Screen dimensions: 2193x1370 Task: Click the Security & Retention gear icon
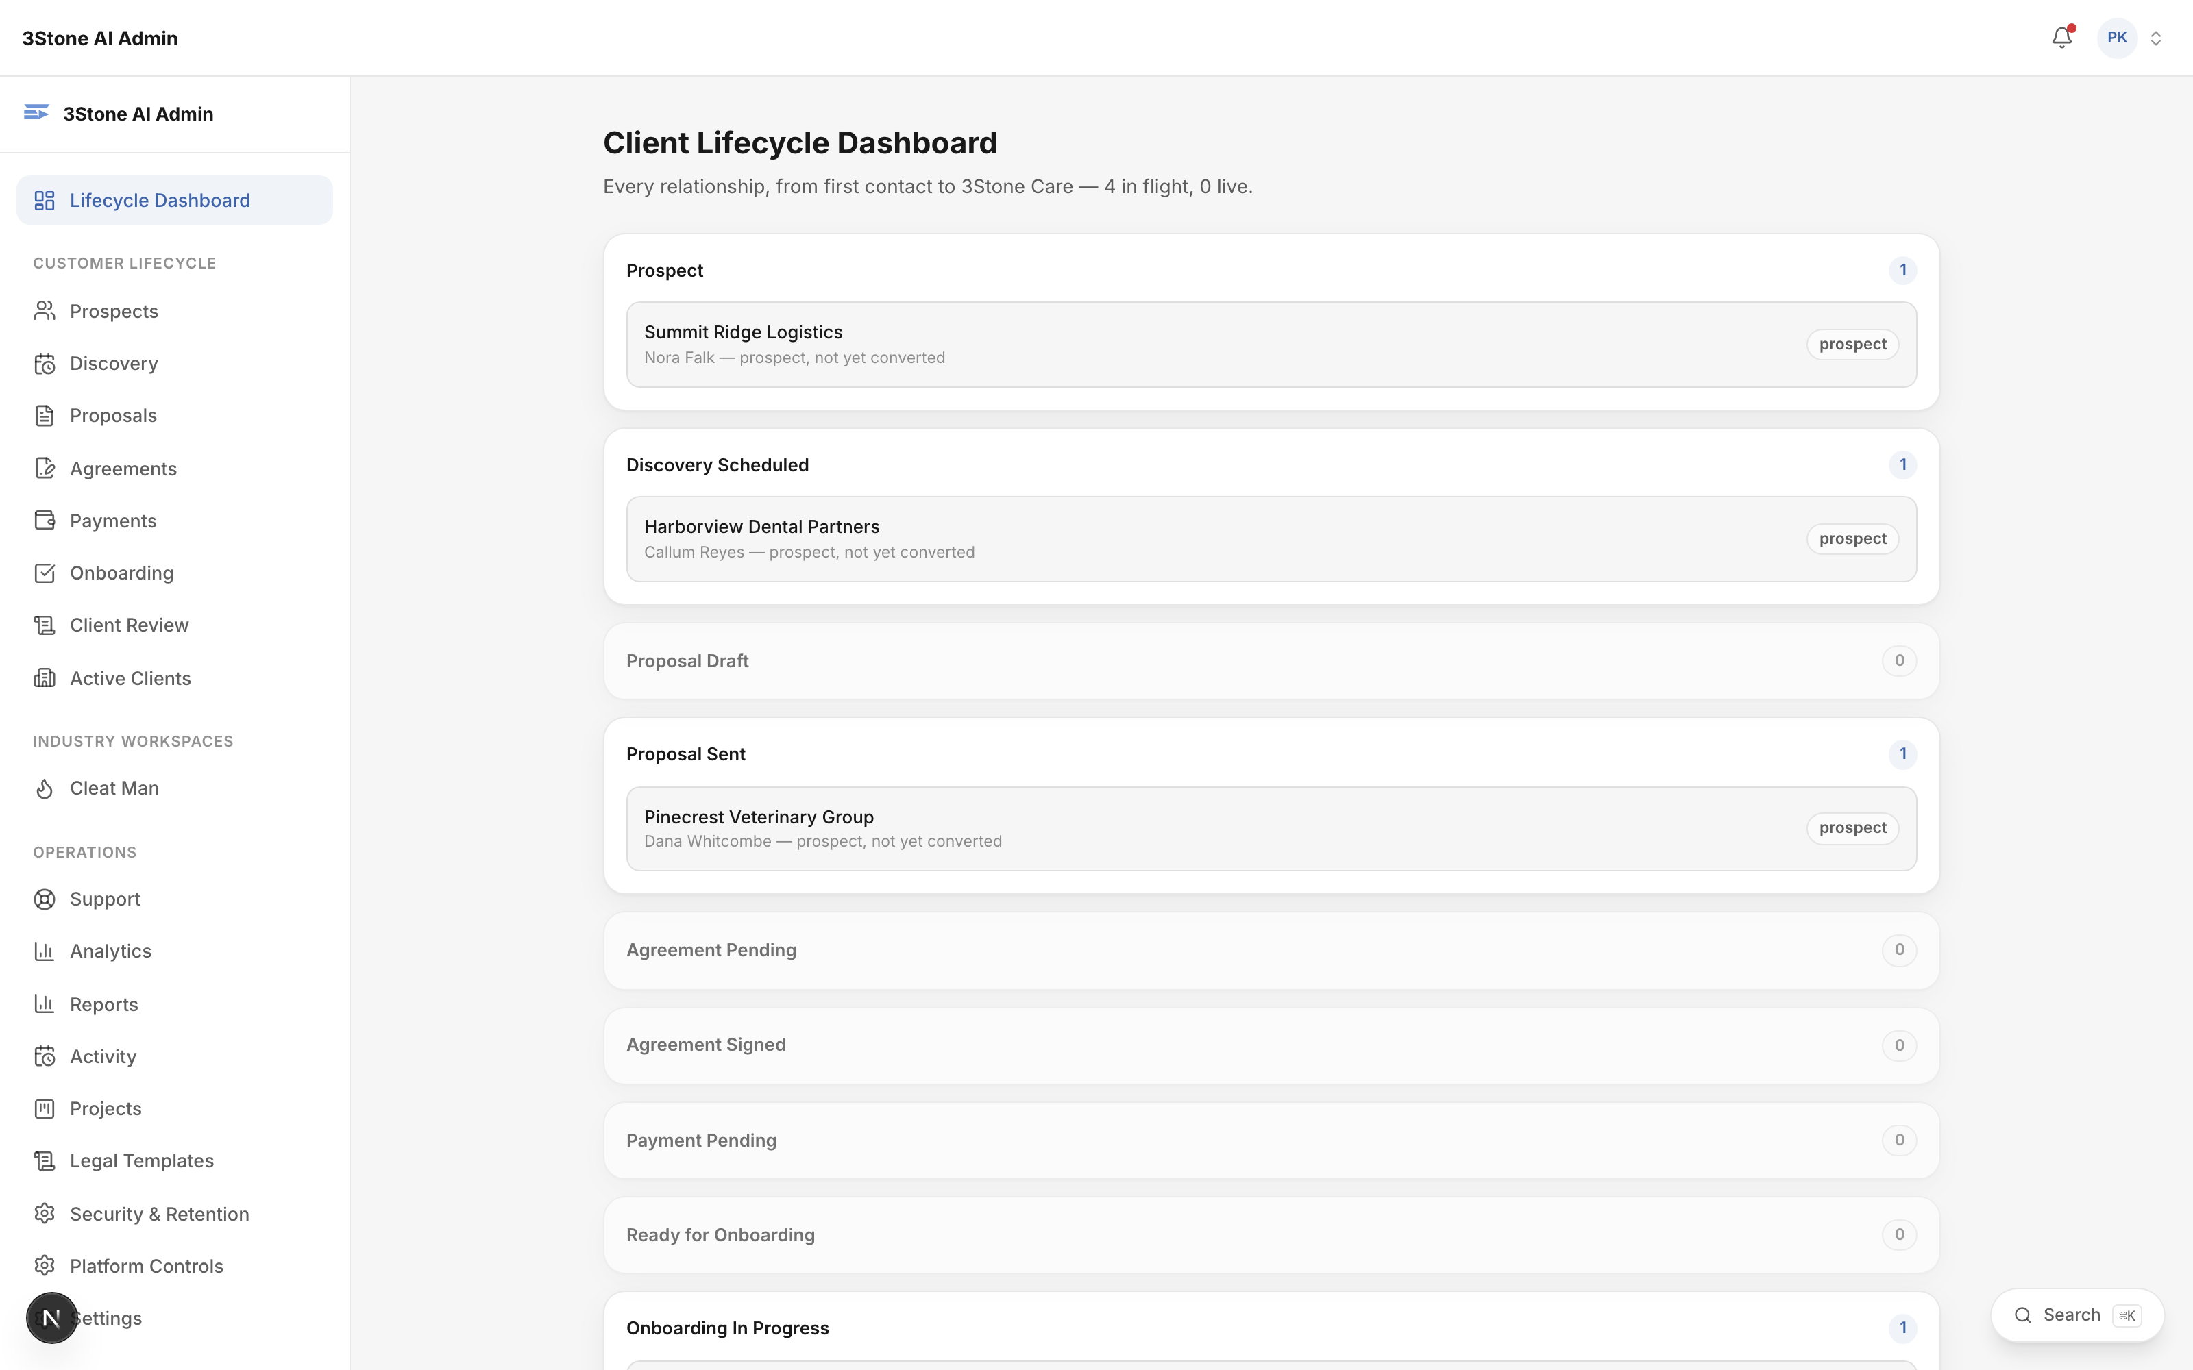45,1213
